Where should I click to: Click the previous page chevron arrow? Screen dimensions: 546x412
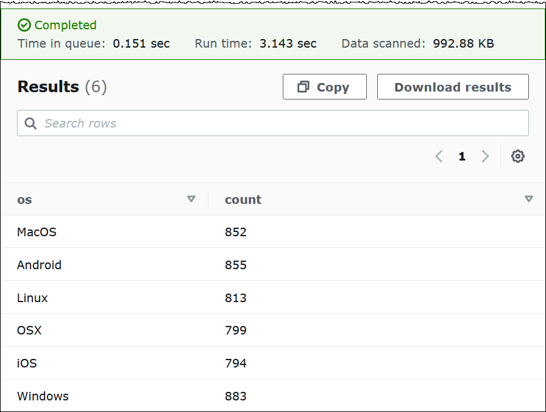[x=438, y=156]
